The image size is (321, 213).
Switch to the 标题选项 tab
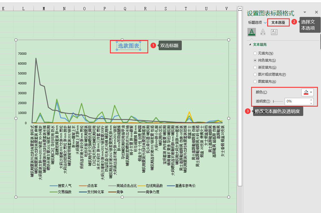tap(255, 23)
